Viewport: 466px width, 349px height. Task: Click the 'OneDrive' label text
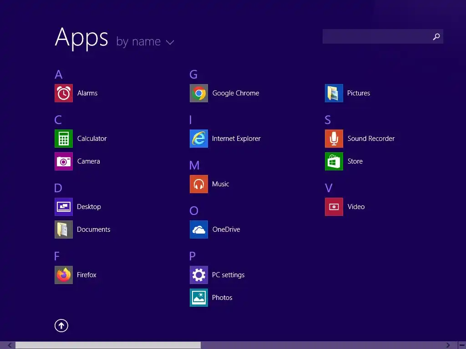(226, 229)
